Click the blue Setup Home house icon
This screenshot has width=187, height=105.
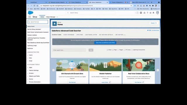pyautogui.click(x=55, y=24)
